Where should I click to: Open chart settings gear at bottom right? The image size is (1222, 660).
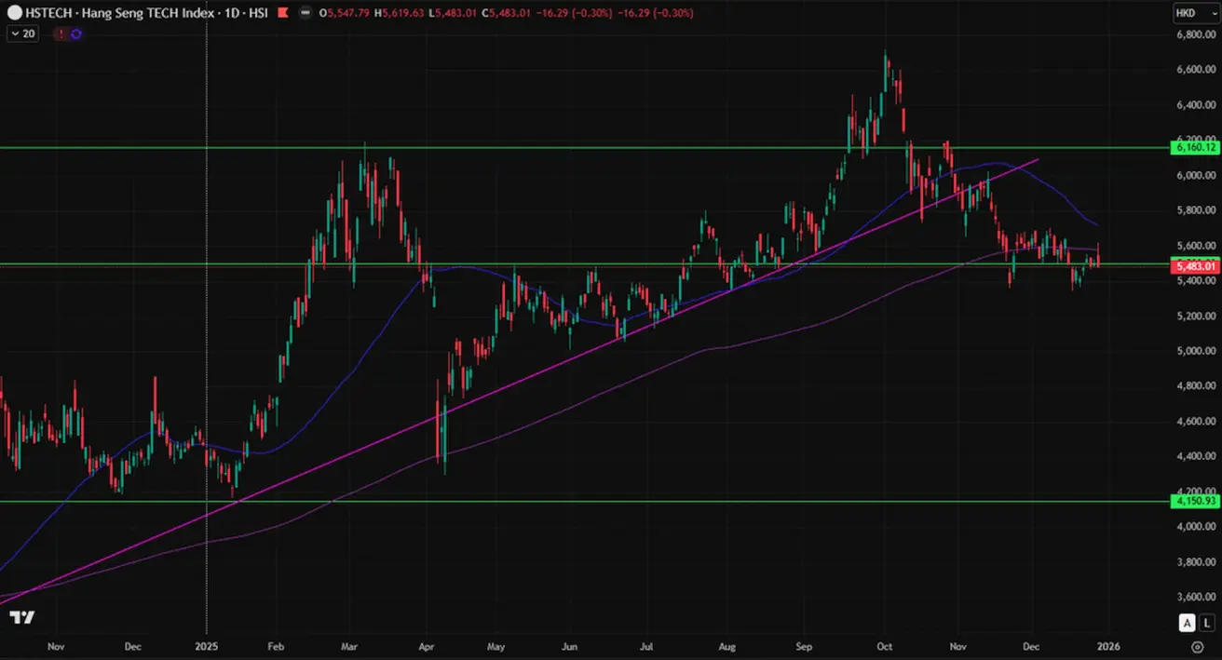click(1197, 645)
